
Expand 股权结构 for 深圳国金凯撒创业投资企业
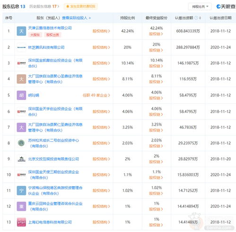coord(101,63)
